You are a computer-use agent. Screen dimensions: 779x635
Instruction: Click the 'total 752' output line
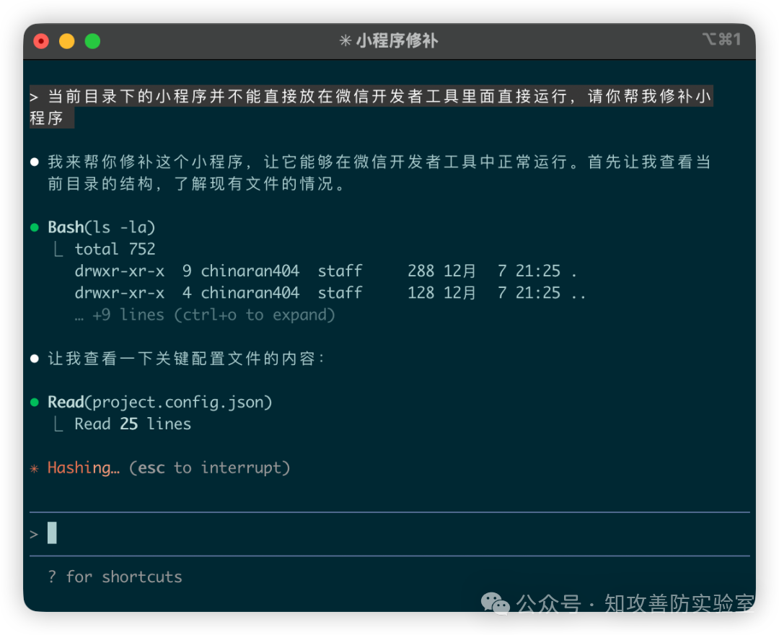pyautogui.click(x=115, y=250)
